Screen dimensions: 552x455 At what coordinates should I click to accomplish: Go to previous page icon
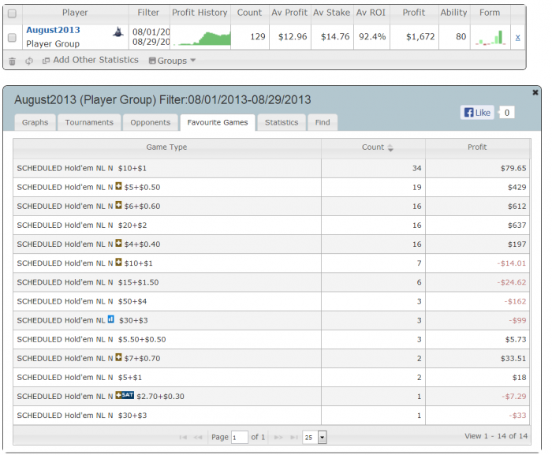click(198, 438)
